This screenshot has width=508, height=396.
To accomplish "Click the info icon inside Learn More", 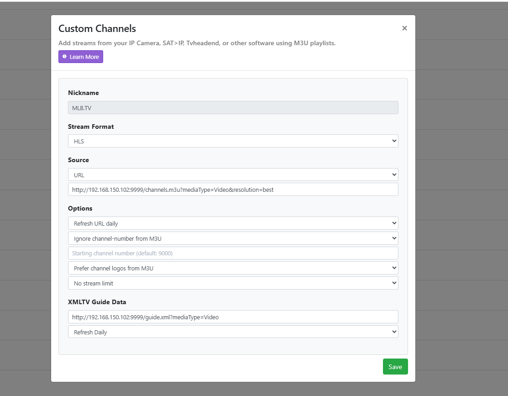I will point(65,57).
